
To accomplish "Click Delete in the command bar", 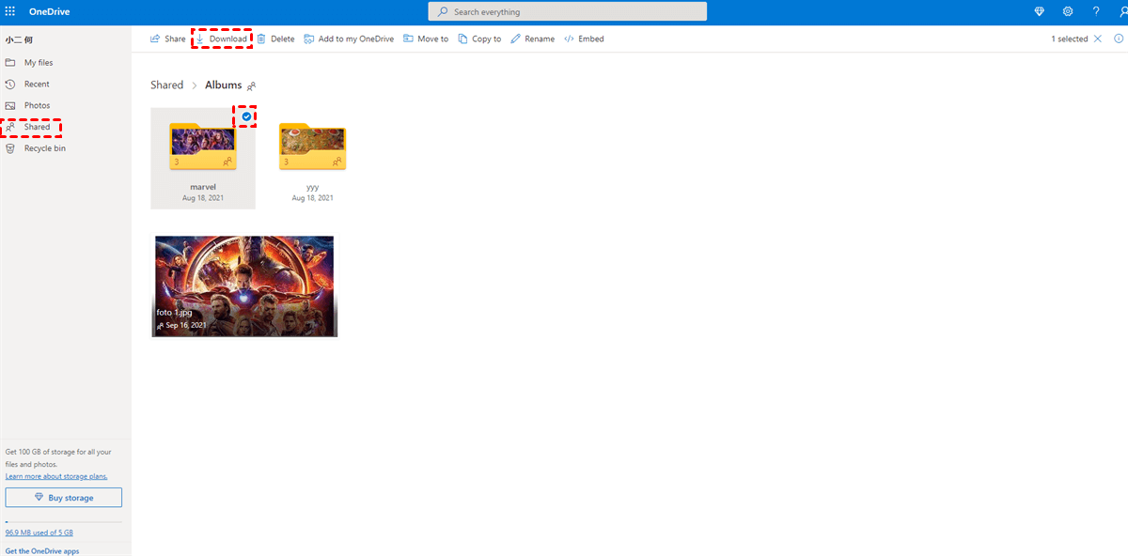I will 275,39.
